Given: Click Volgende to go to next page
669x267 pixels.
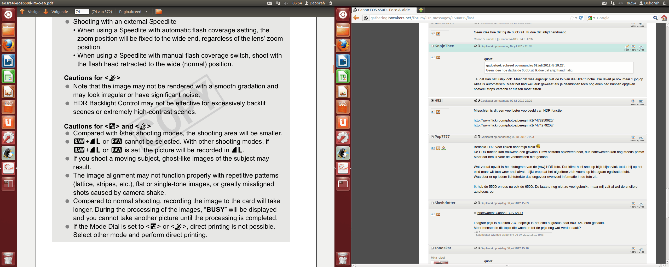Looking at the screenshot, I should click(x=55, y=11).
